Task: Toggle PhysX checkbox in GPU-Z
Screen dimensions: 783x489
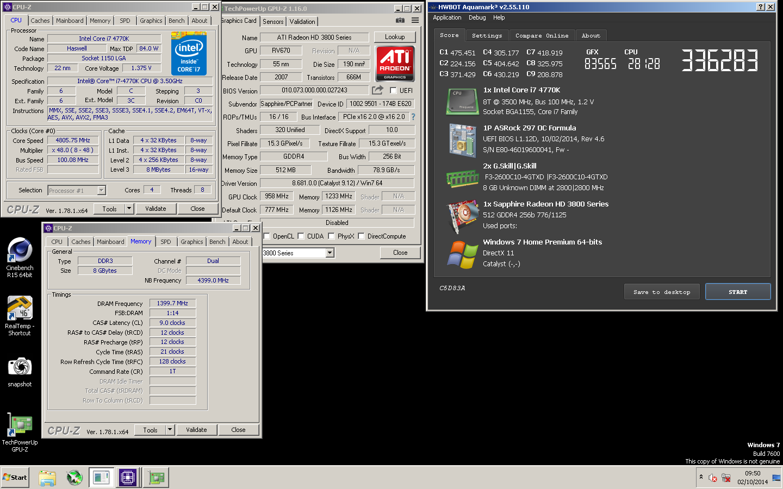Action: coord(332,236)
